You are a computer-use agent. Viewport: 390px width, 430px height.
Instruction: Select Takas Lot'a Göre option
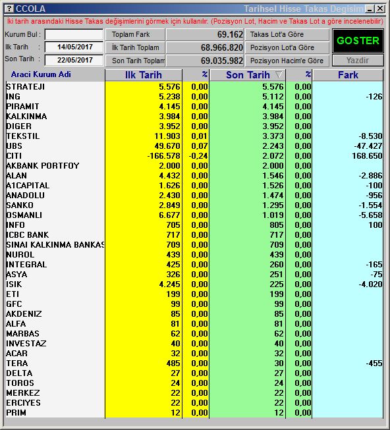coord(287,34)
